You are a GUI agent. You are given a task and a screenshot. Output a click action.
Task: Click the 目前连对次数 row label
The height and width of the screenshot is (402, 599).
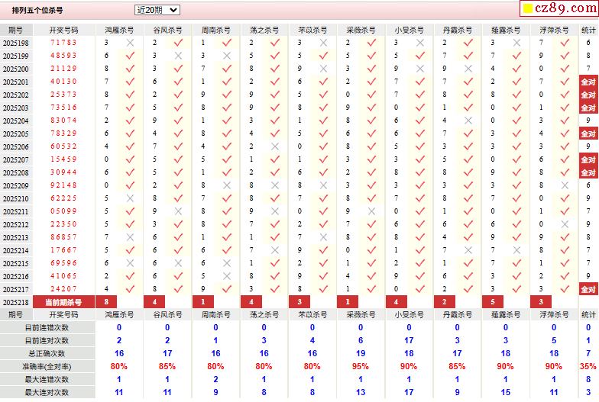coord(47,340)
